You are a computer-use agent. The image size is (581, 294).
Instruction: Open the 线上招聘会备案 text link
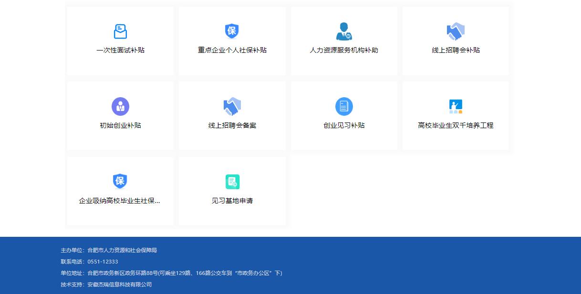[x=232, y=125]
